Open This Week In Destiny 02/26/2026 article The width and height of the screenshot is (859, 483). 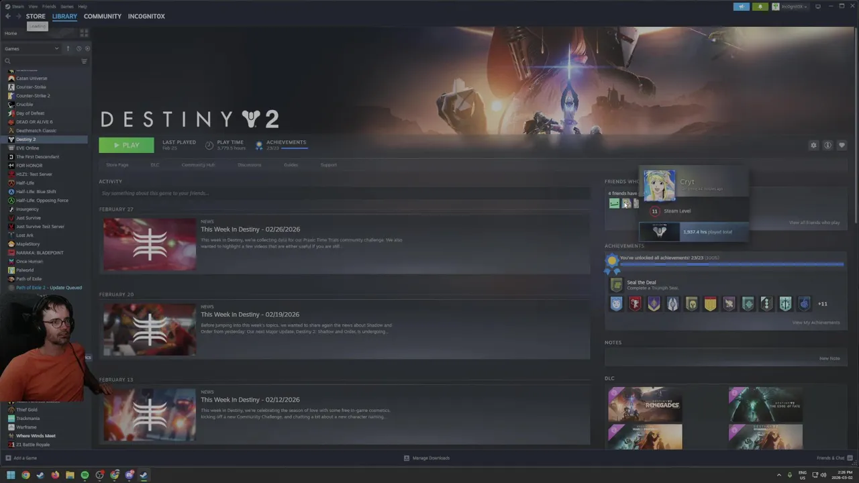[250, 229]
